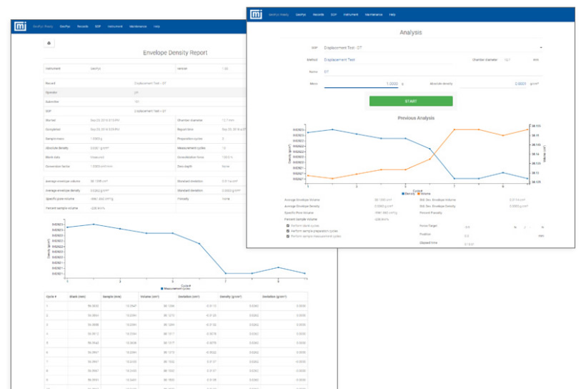
Task: Click the mi logo in report window
Action: (x=21, y=26)
